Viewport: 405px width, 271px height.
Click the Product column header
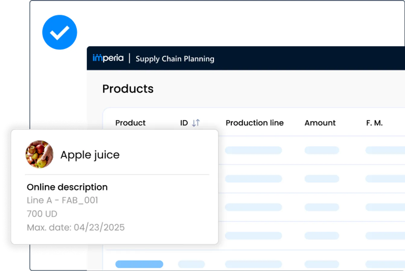tap(130, 123)
